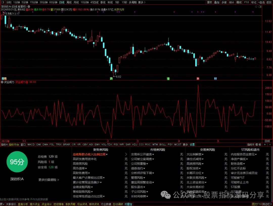This screenshot has height=206, width=273.
Task: Click the minus zoom-out button in indicator bar
Action: (270, 145)
